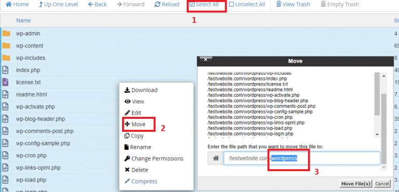
Task: Click the destination file path input
Action: coord(302,158)
